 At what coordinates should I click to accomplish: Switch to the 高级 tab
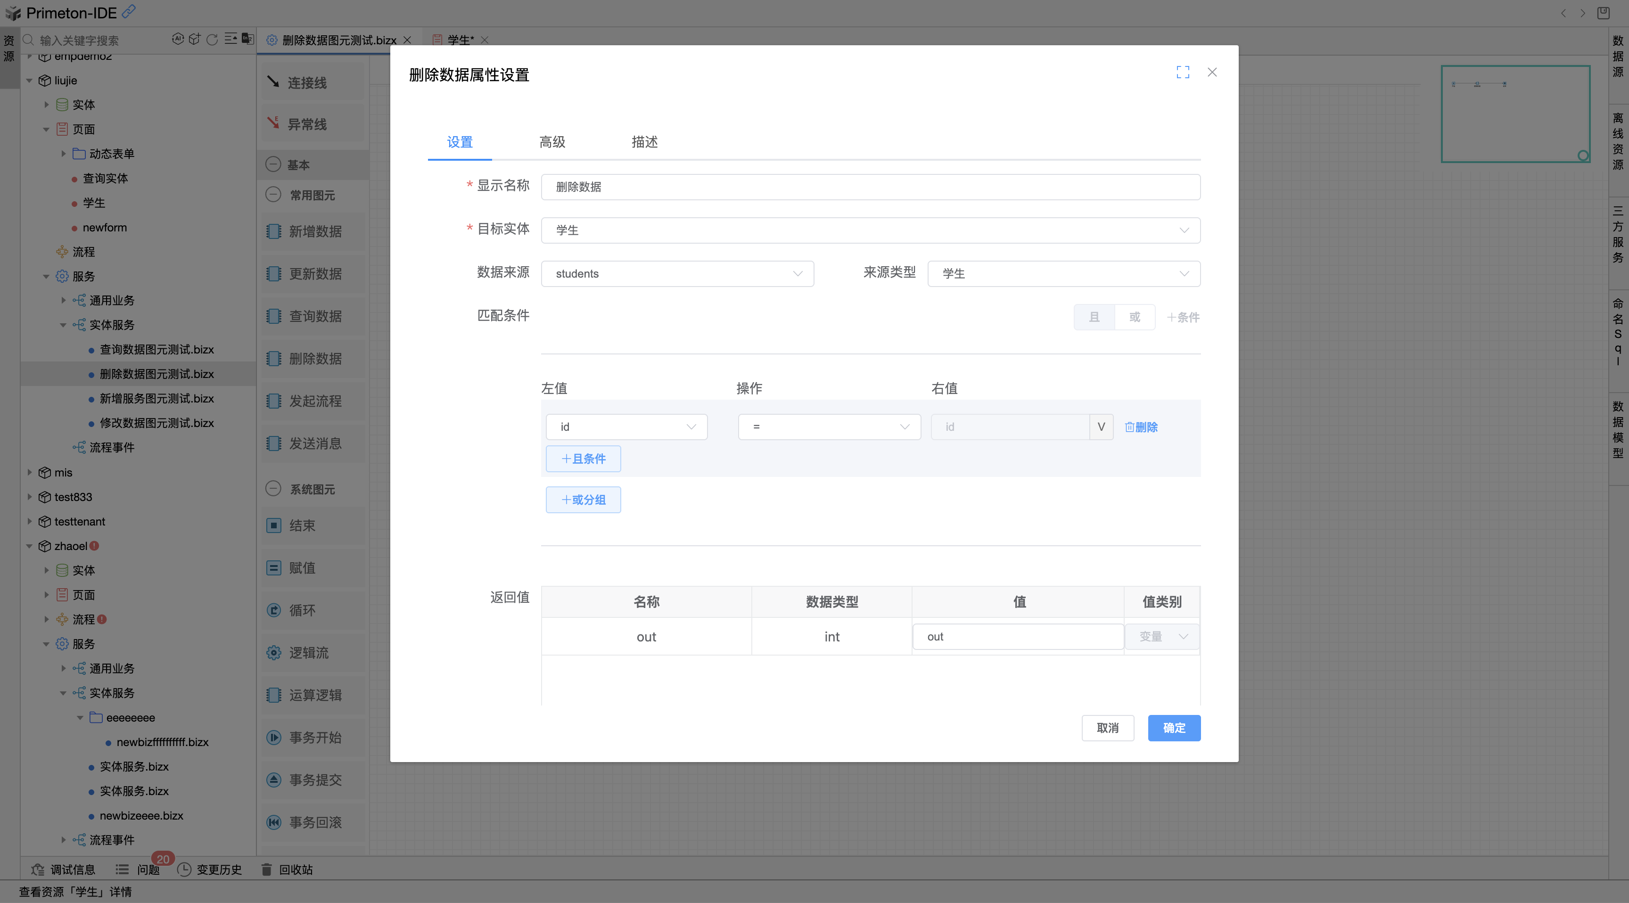[552, 142]
